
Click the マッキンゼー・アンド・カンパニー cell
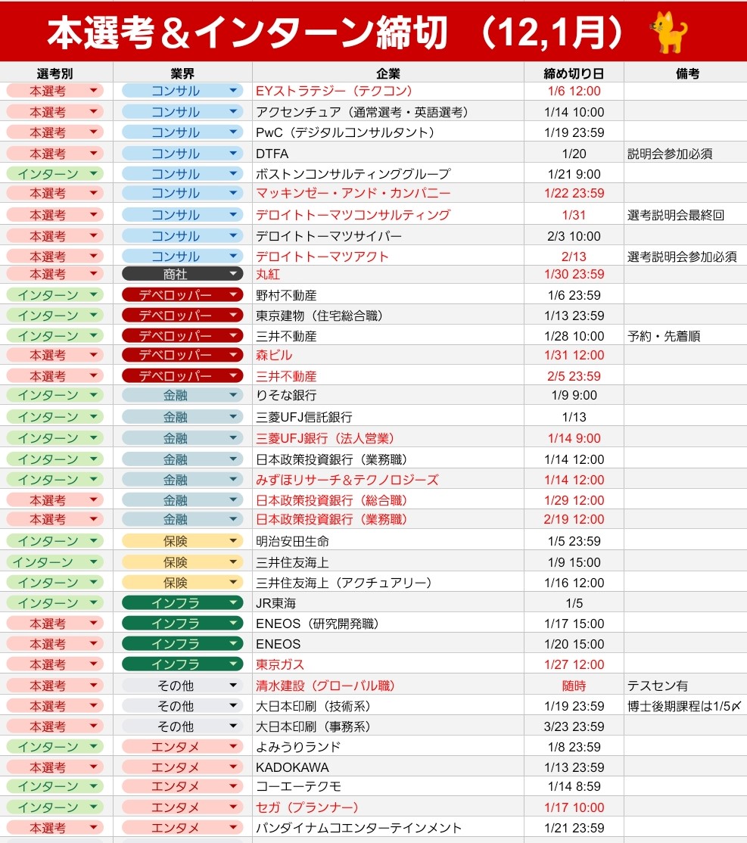point(388,193)
